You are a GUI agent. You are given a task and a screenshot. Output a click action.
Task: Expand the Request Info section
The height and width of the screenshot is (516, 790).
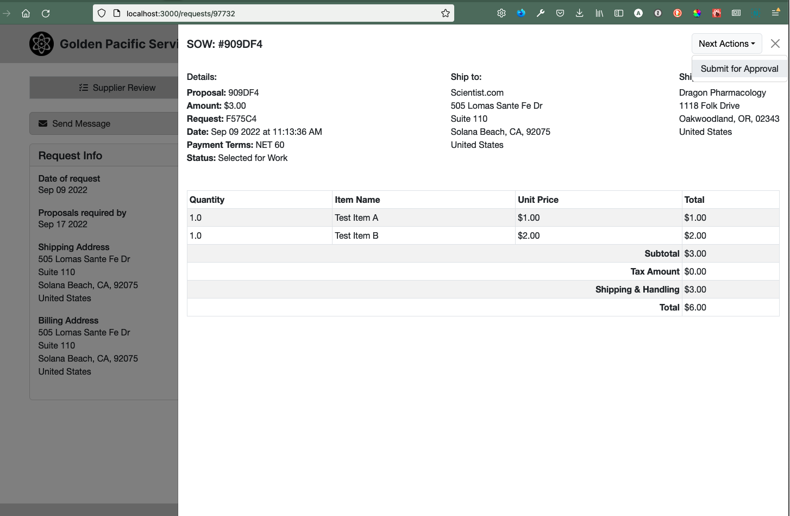[70, 156]
